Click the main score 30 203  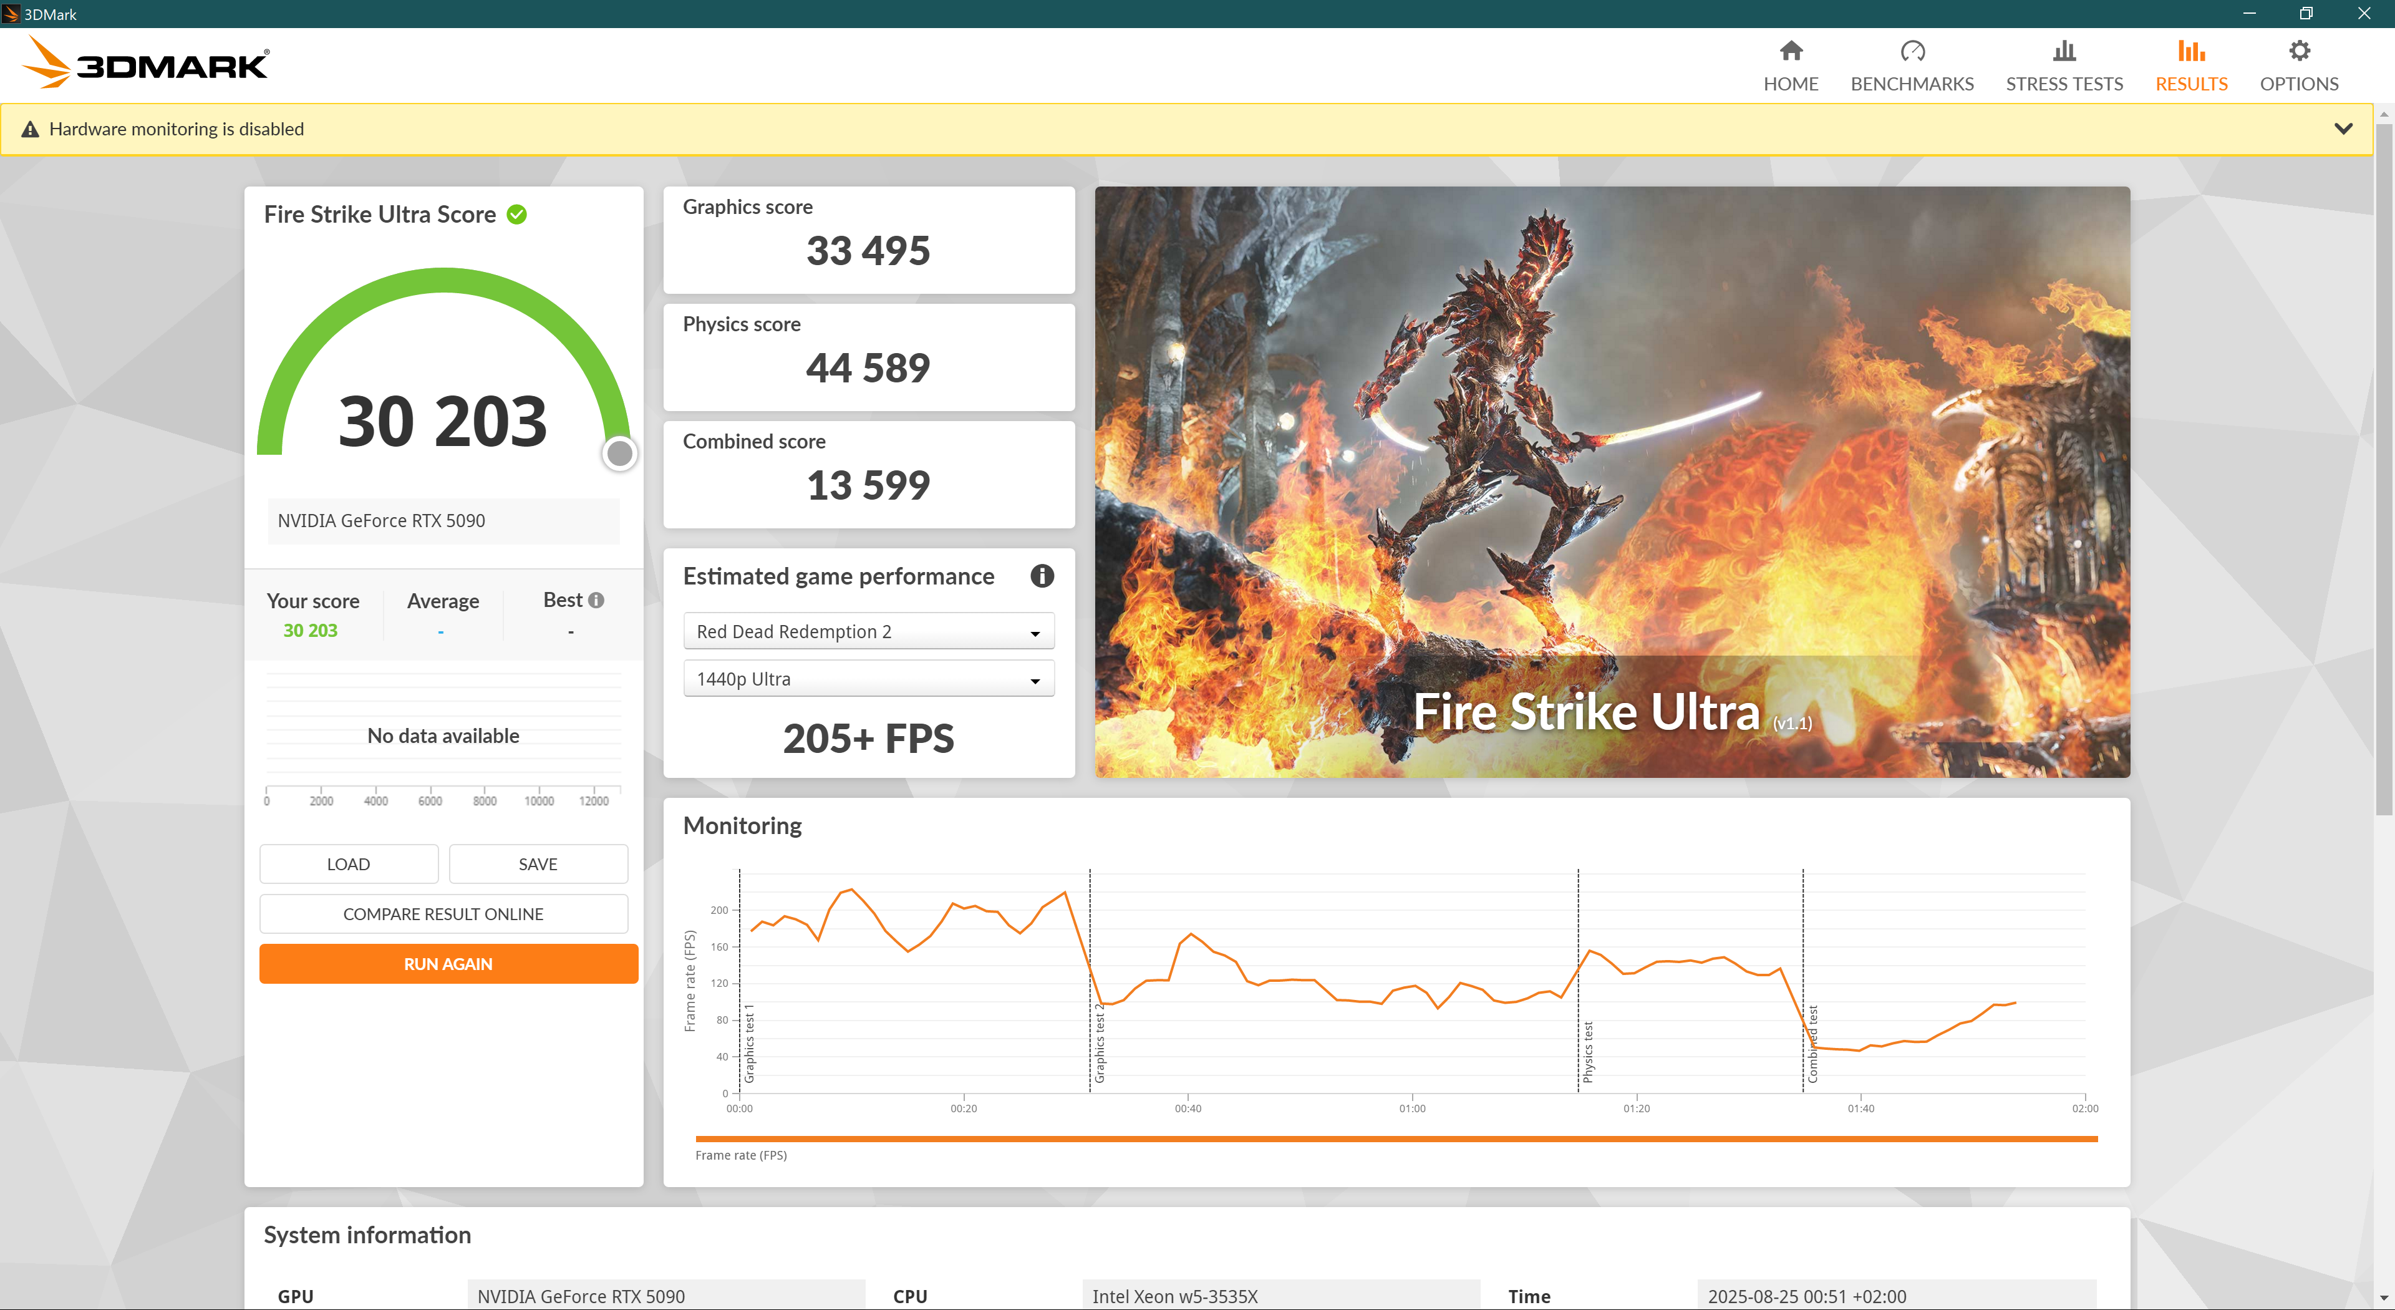point(443,421)
